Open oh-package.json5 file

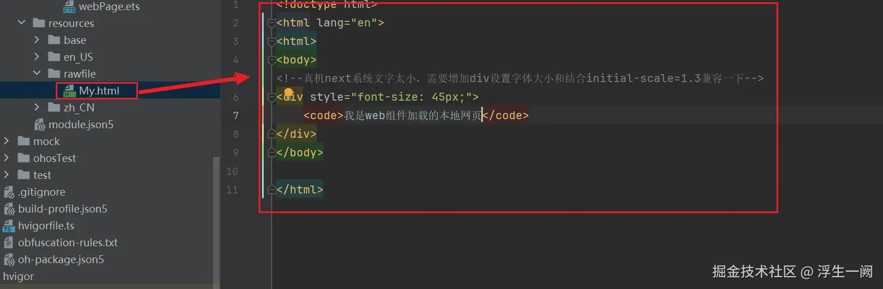tap(61, 259)
